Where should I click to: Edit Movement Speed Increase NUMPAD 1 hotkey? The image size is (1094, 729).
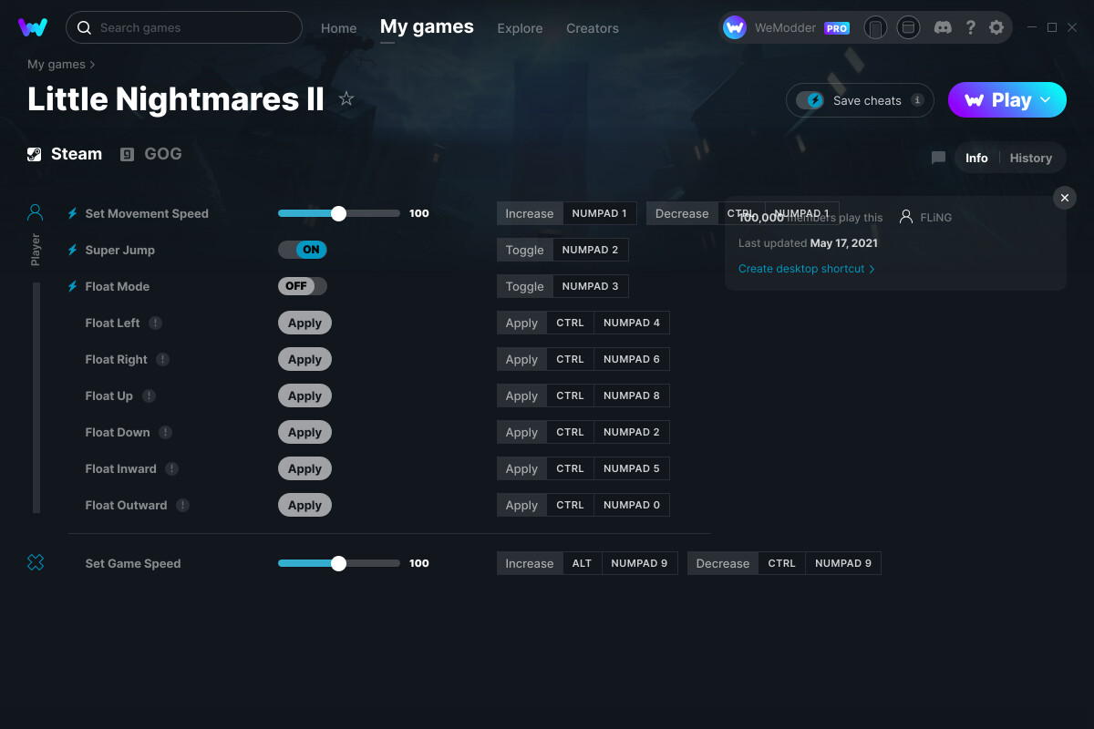pyautogui.click(x=599, y=213)
